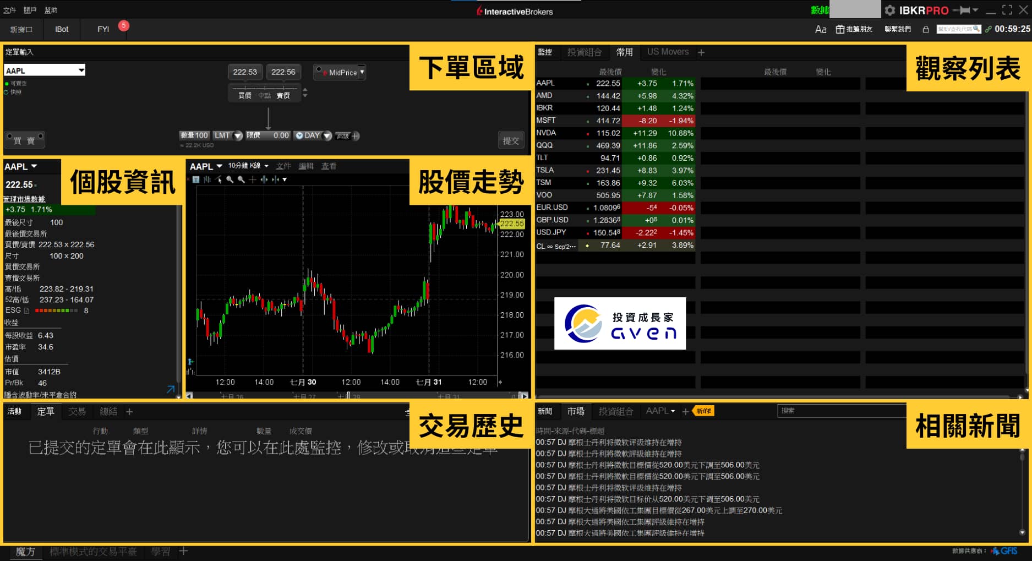Toggle the 賣 sell radio button
The height and width of the screenshot is (561, 1032).
40,135
